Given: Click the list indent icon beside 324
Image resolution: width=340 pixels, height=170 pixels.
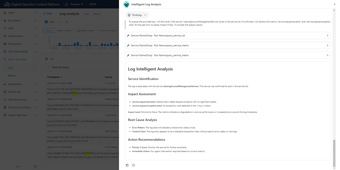Looking at the screenshot, I should coord(46,59).
